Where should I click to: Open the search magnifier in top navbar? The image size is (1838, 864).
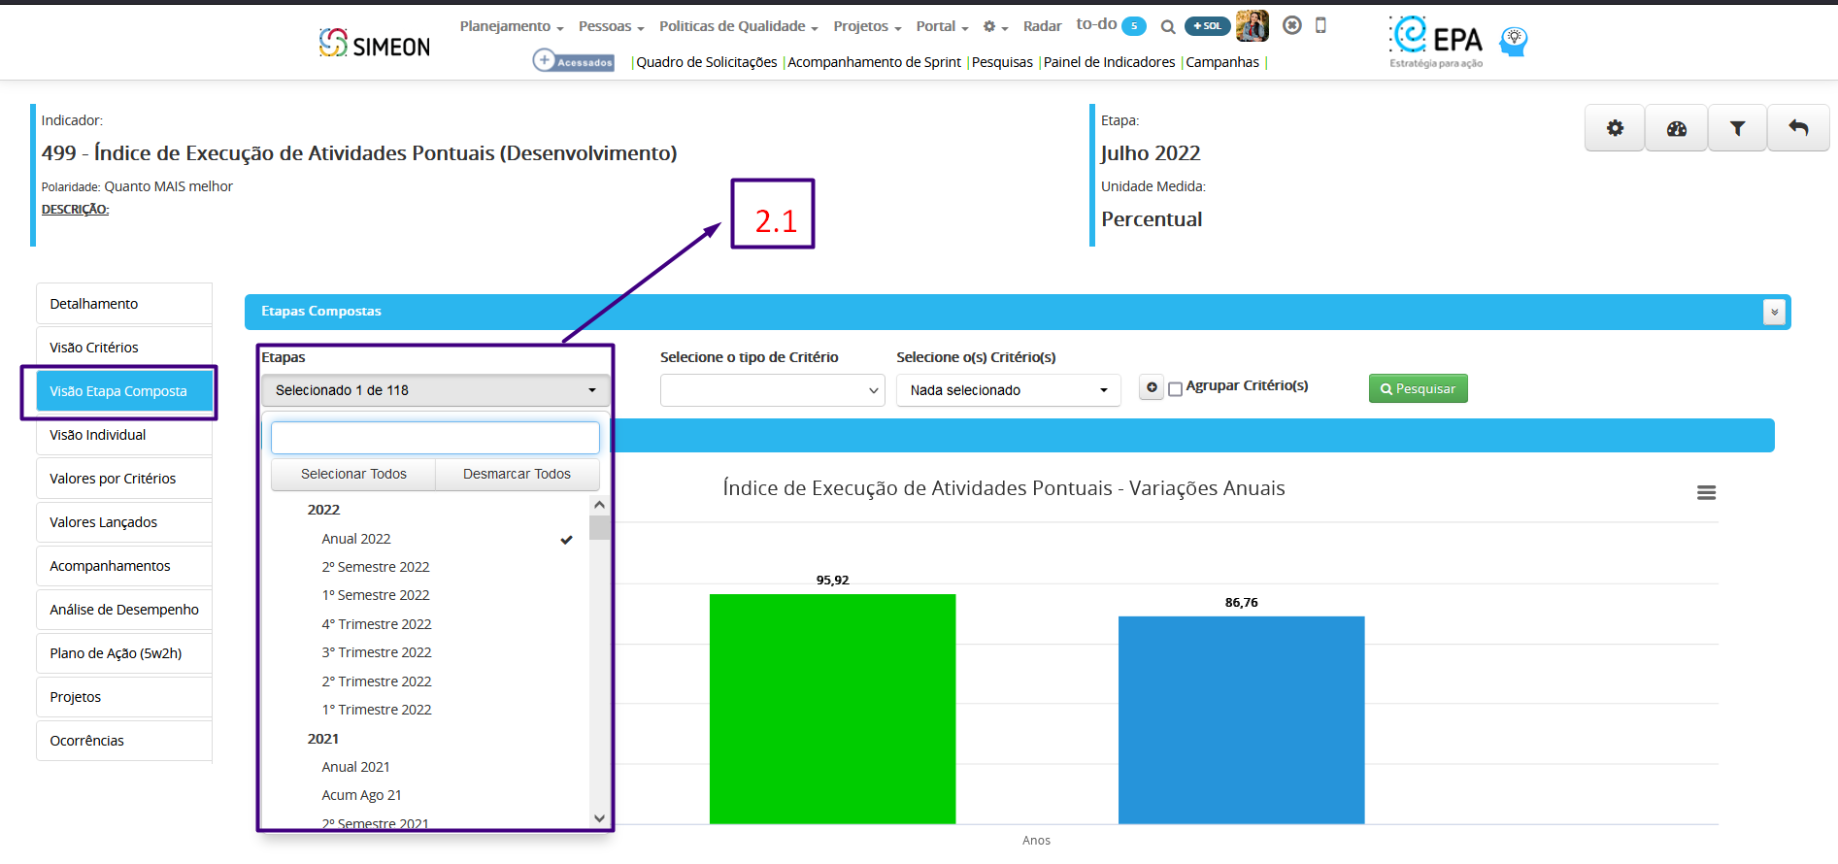(x=1168, y=27)
